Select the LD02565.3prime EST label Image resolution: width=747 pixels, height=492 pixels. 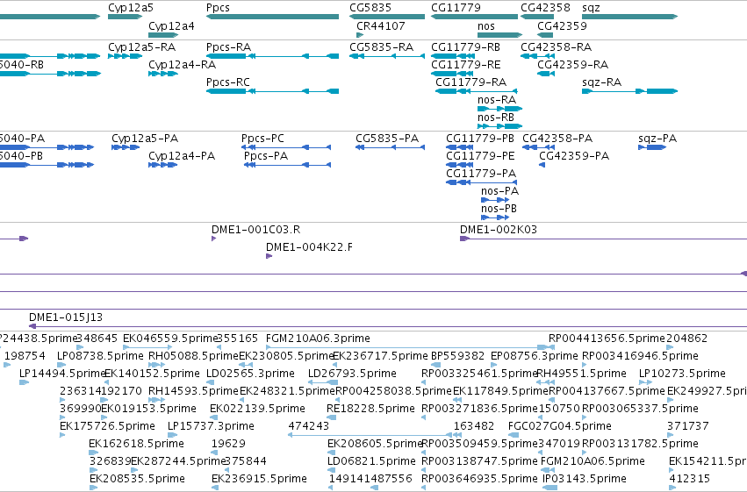[x=250, y=374]
